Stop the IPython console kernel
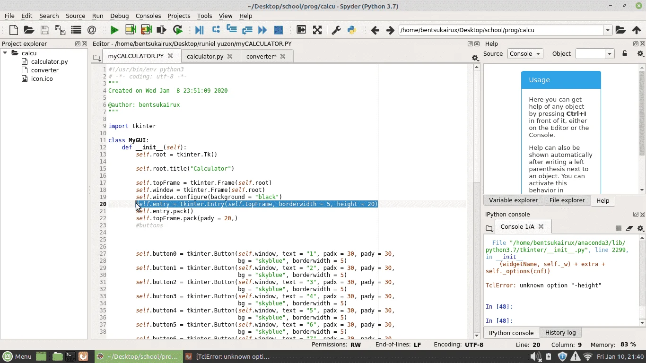This screenshot has width=646, height=363. (618, 228)
